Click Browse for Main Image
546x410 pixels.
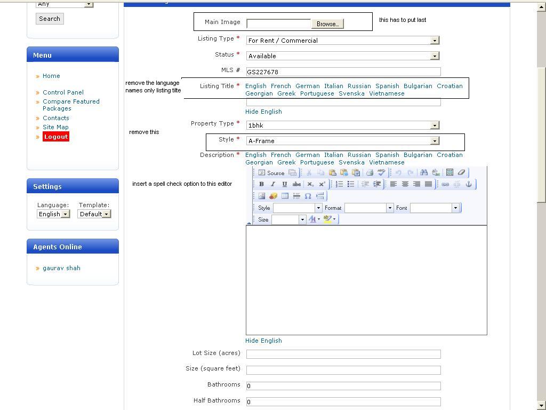(x=328, y=23)
